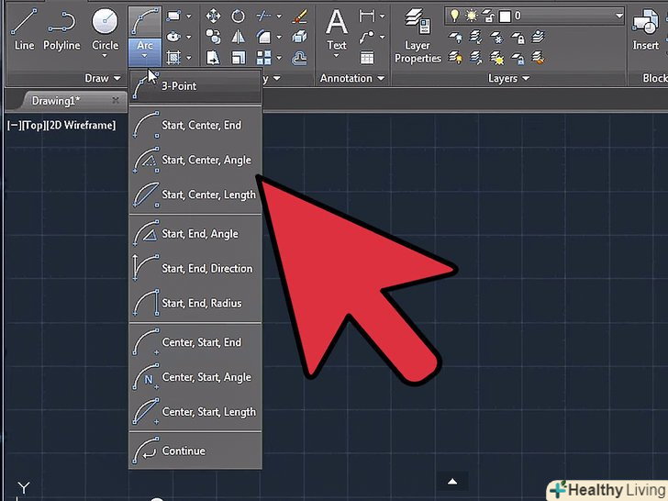Open the Trim tool dropdown arrow
The image size is (668, 501).
(279, 17)
